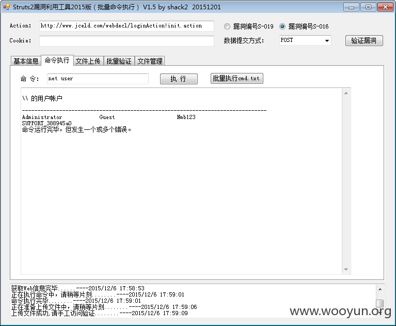Screen dimensions: 396x326
Task: Close the Struts2 tool window
Action: point(385,7)
